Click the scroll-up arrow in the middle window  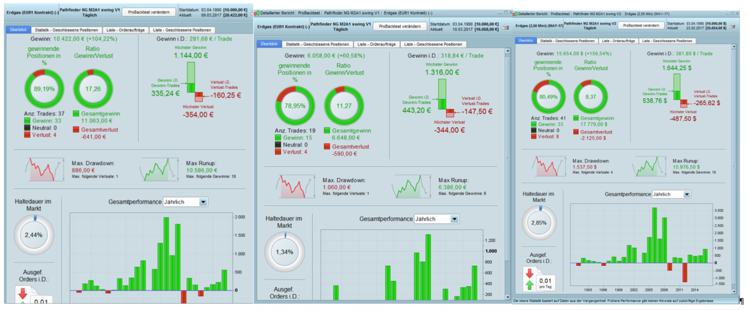[507, 51]
